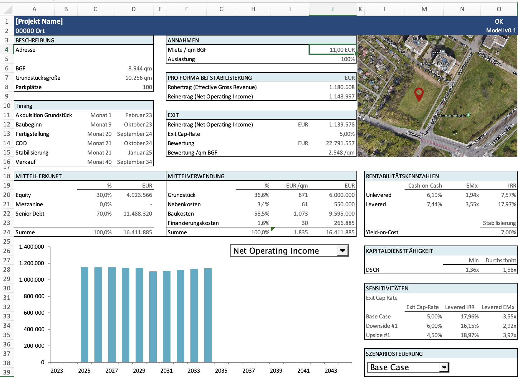Select the Miete / qm BGF value cell
518x377 pixels.
pos(332,50)
